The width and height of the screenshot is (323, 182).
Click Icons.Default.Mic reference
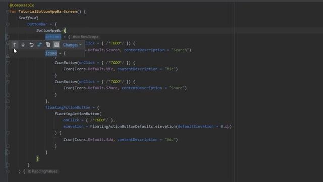coord(93,69)
